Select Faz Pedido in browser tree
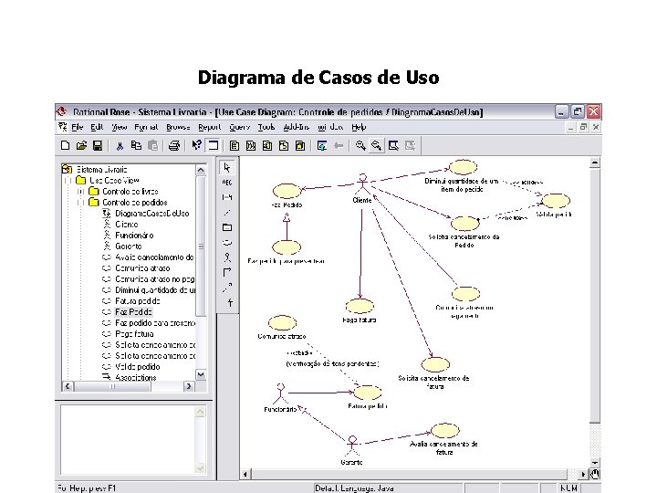The image size is (657, 493). [x=133, y=312]
